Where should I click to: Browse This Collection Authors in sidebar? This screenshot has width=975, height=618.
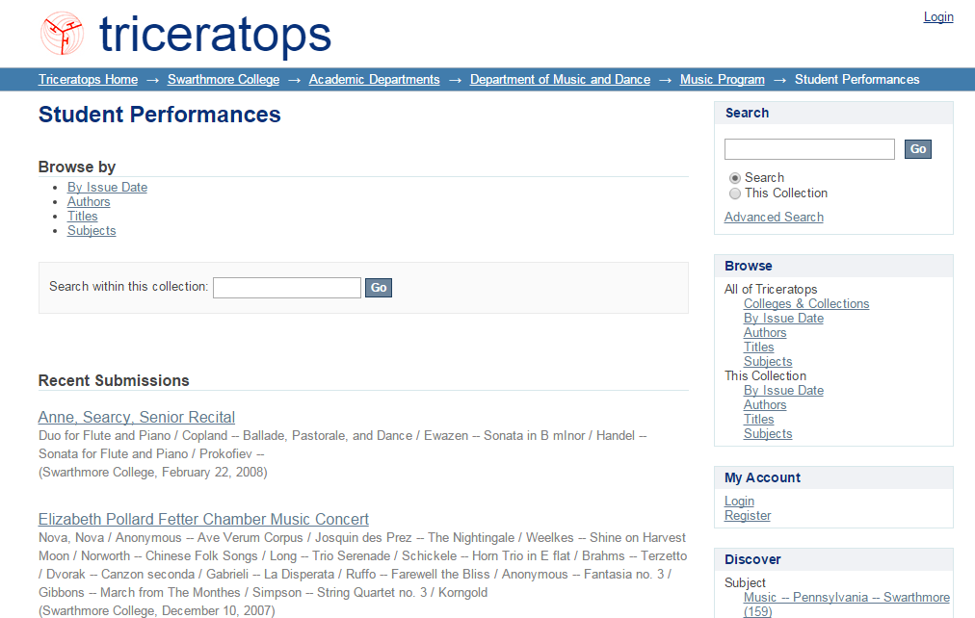click(x=765, y=405)
